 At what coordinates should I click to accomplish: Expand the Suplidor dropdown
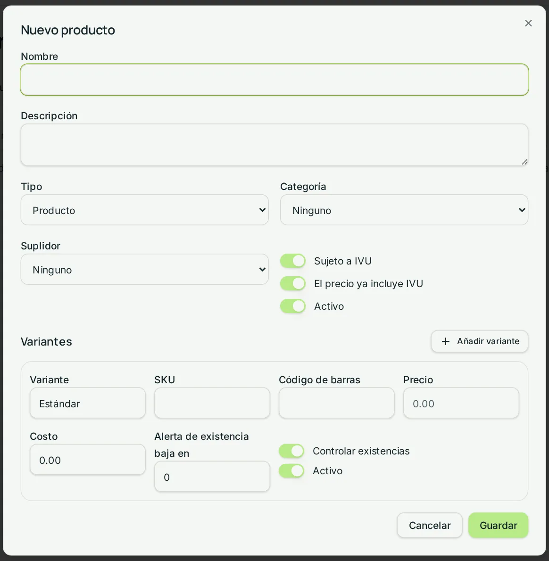(x=145, y=269)
